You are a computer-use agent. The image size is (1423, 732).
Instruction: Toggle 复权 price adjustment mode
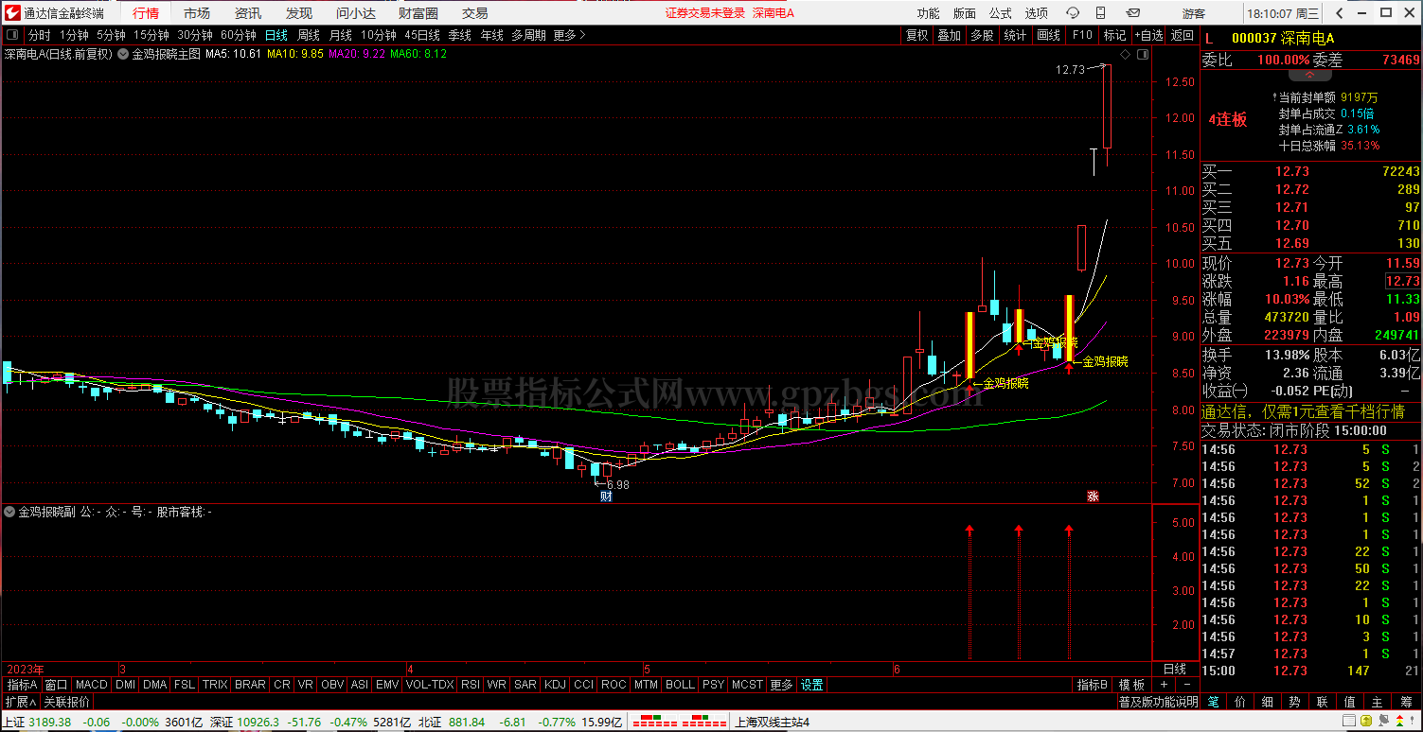tap(916, 35)
